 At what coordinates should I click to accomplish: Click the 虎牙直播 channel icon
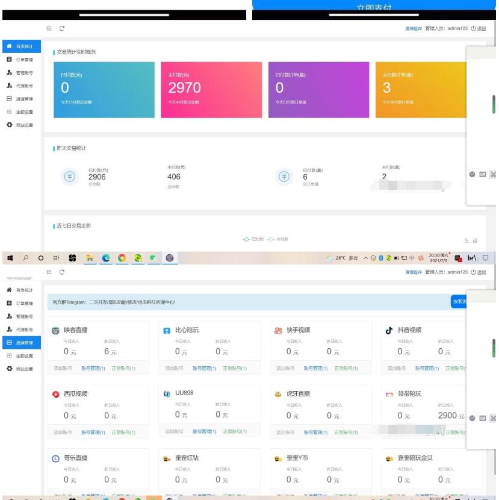coord(278,394)
